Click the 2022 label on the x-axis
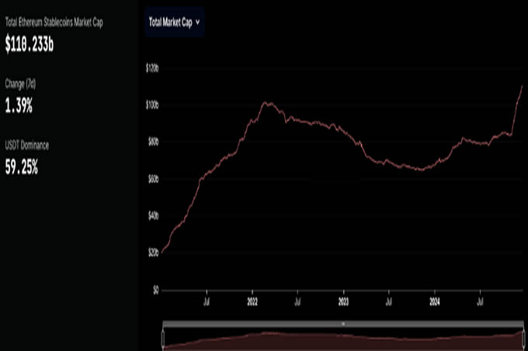This screenshot has height=351, width=528. pyautogui.click(x=253, y=301)
